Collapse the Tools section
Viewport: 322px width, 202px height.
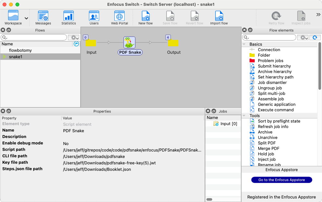point(244,116)
